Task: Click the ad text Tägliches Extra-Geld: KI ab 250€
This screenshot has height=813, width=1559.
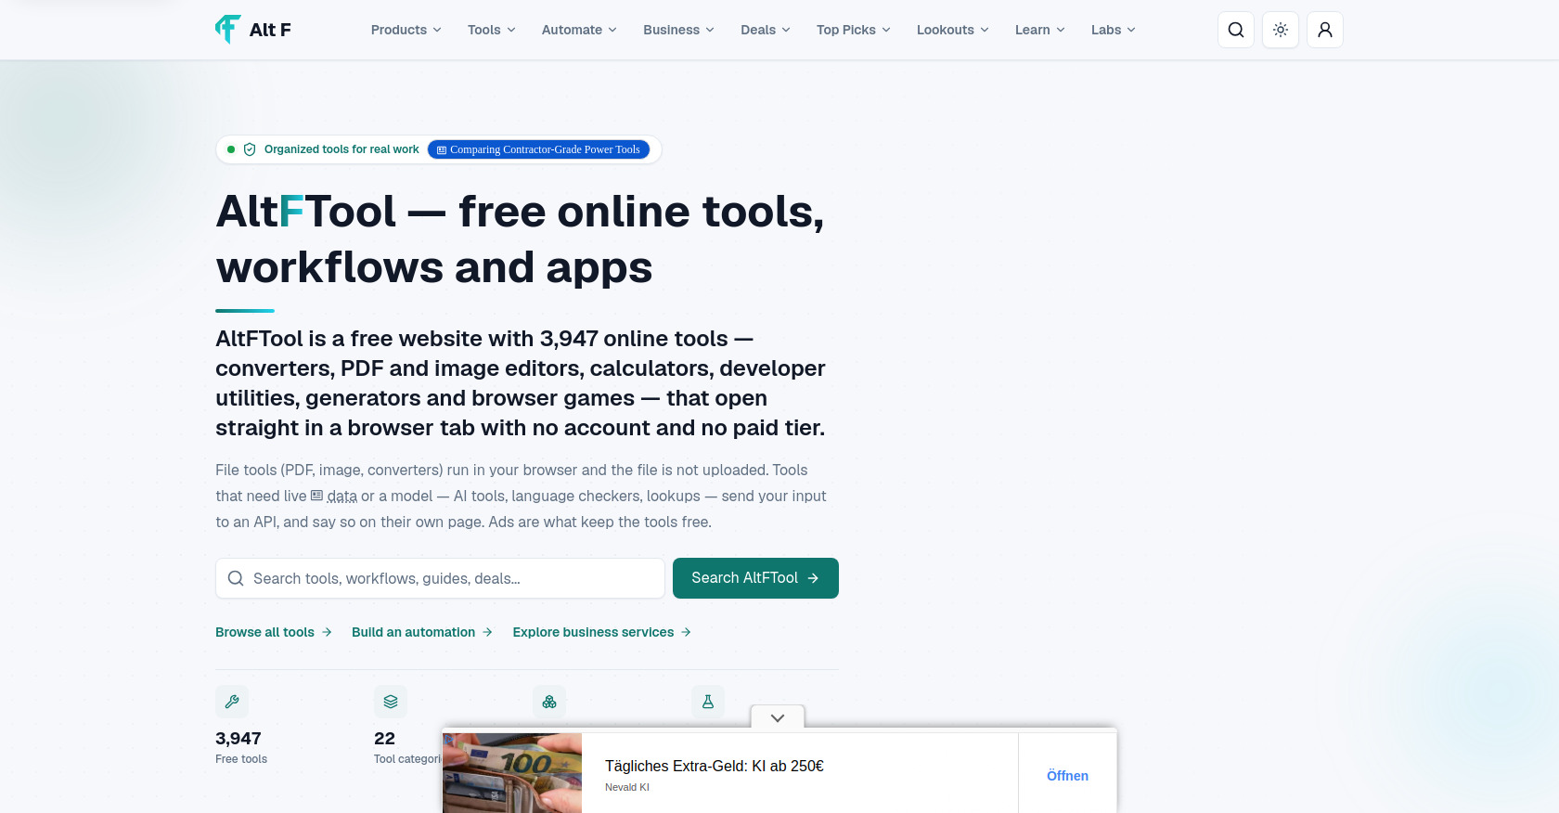Action: 715,766
